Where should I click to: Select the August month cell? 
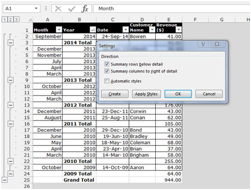coord(48,117)
